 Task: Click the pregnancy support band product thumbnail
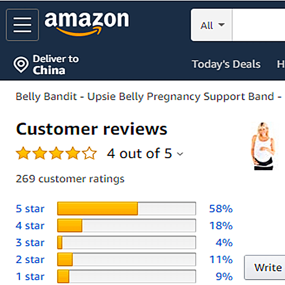263,146
